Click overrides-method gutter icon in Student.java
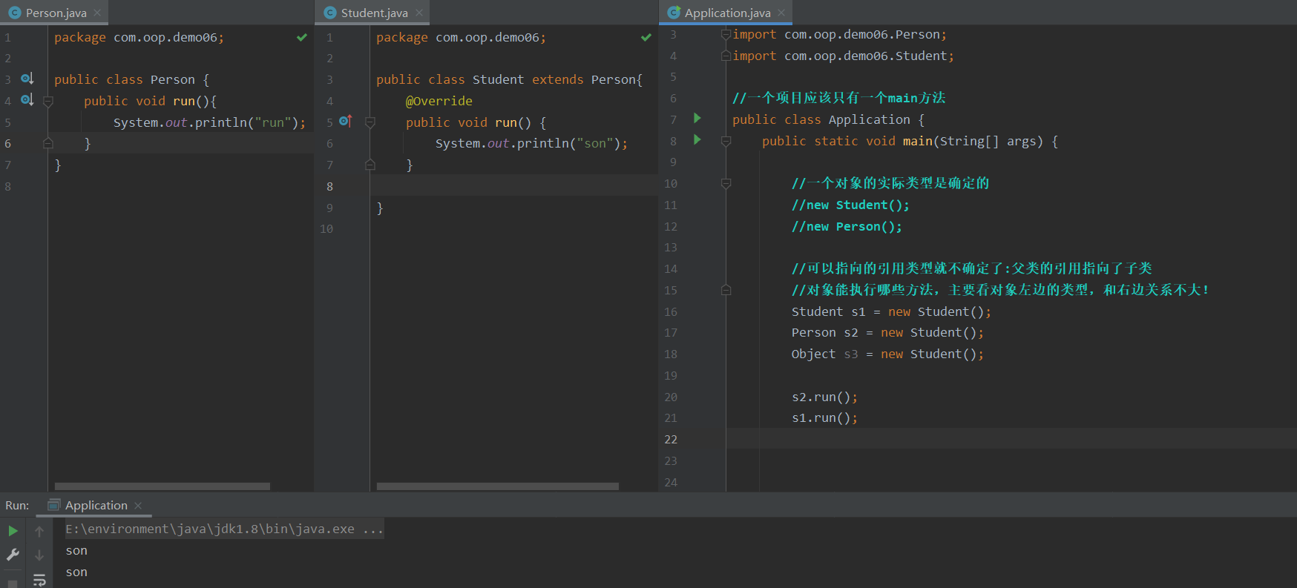This screenshot has width=1297, height=588. point(346,121)
